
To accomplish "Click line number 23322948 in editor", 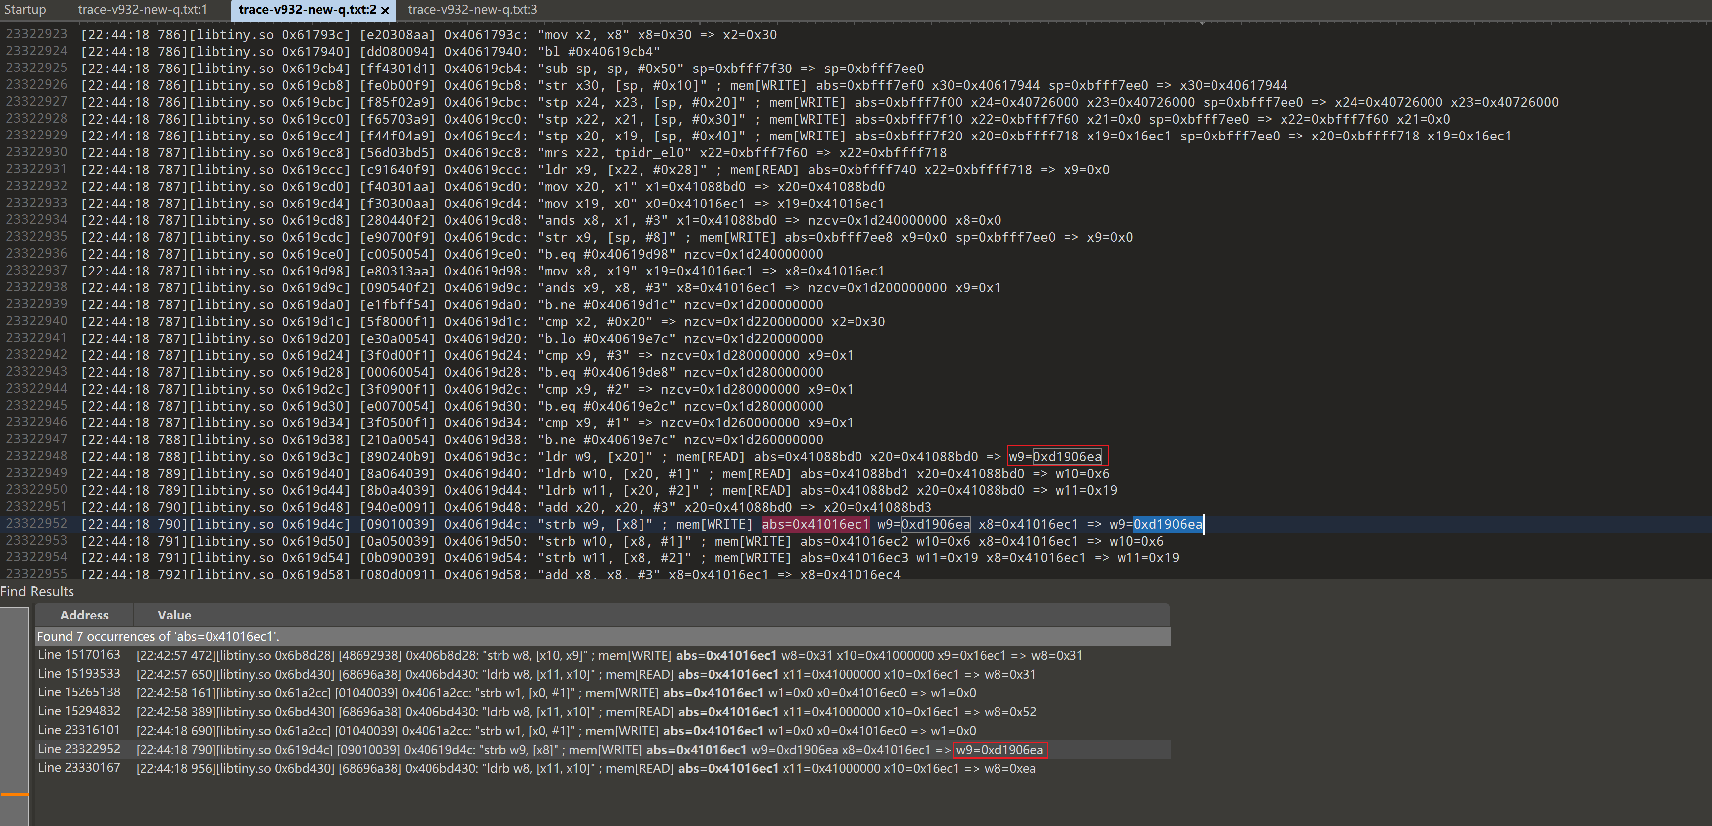I will point(37,456).
